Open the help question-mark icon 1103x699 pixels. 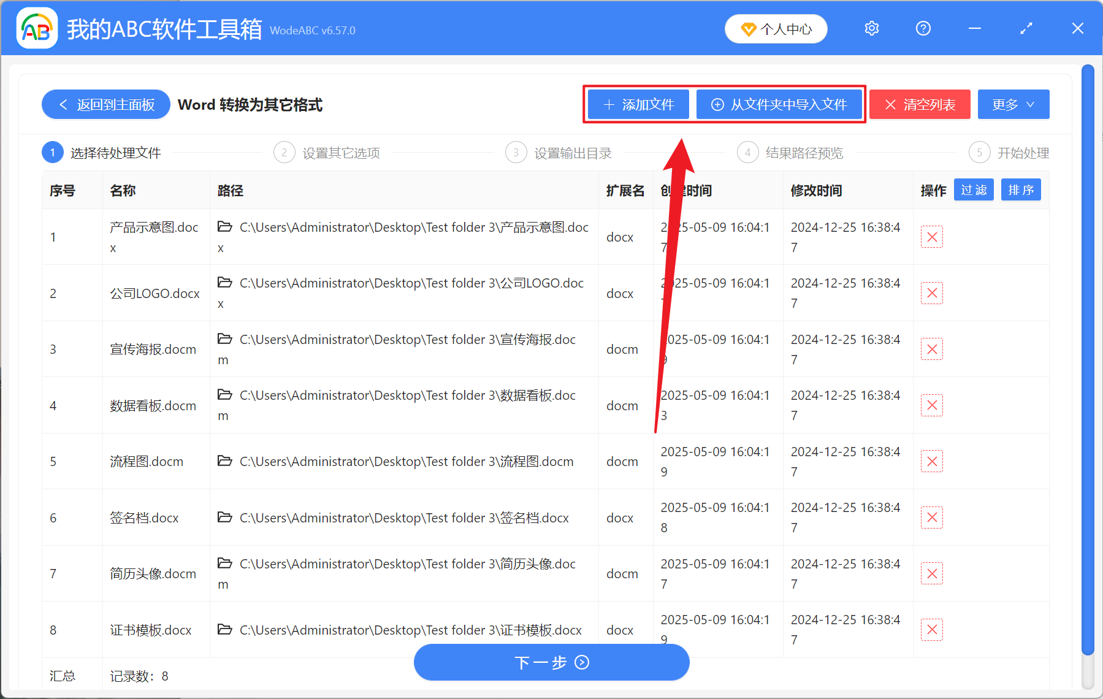click(x=923, y=28)
